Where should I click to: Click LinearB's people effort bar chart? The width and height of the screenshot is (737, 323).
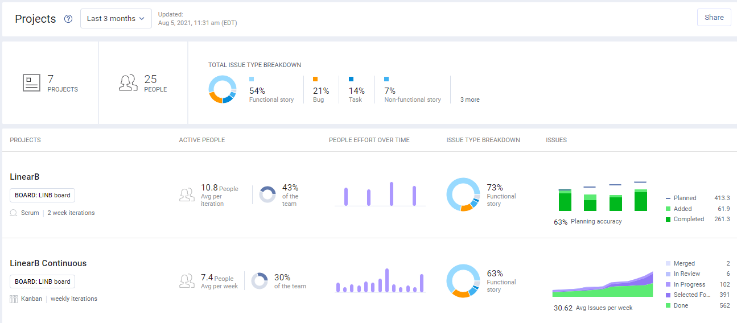point(380,194)
